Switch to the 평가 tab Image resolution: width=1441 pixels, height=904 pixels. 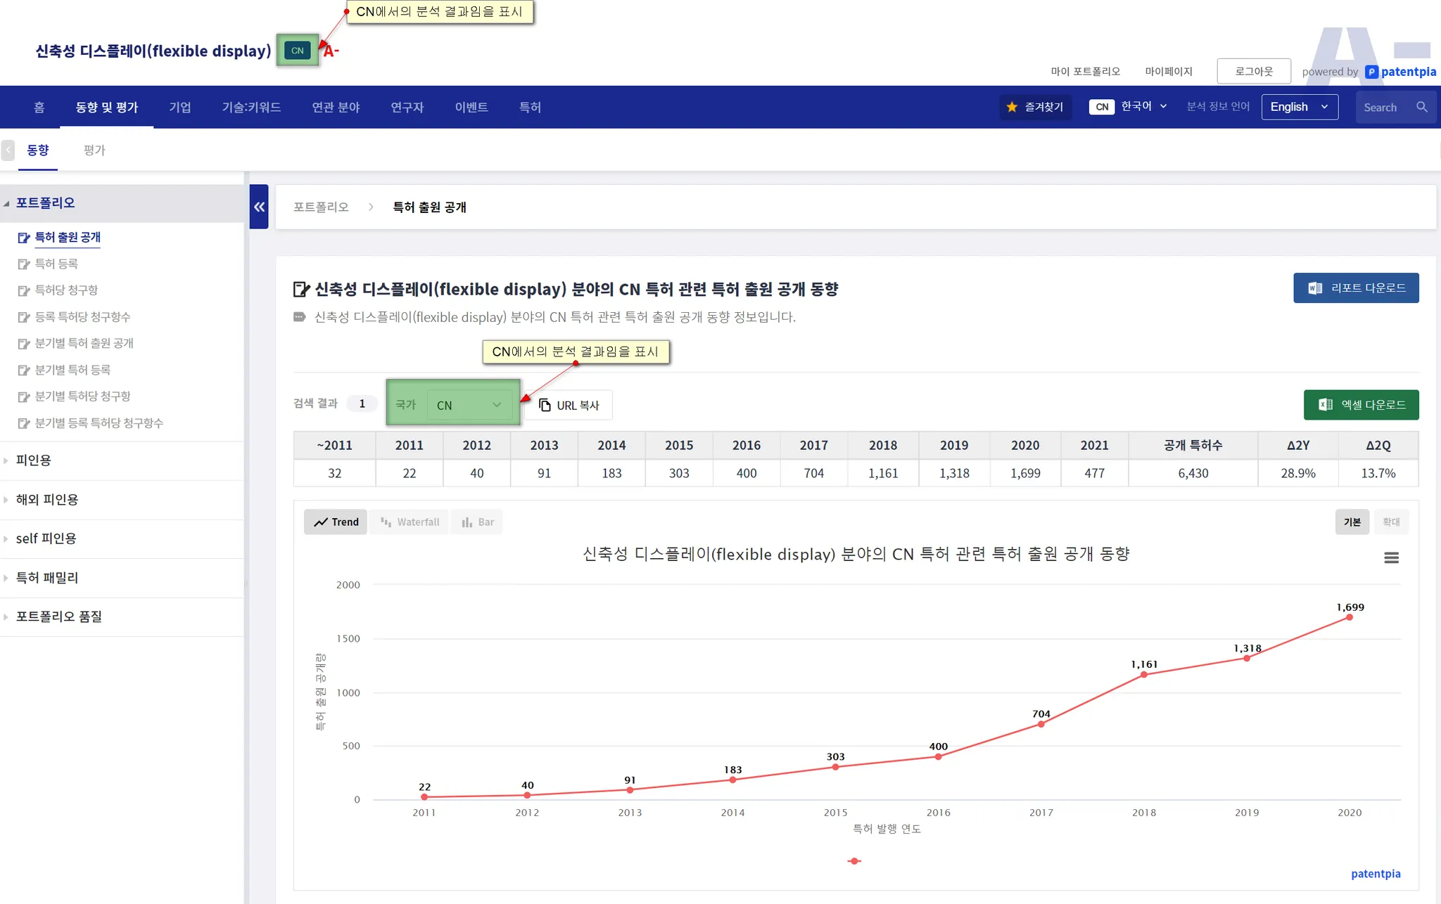[x=94, y=150]
